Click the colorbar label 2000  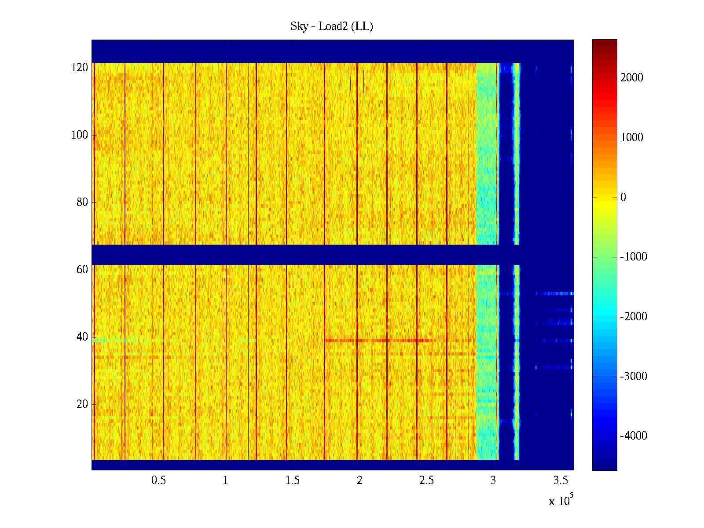[x=631, y=78]
